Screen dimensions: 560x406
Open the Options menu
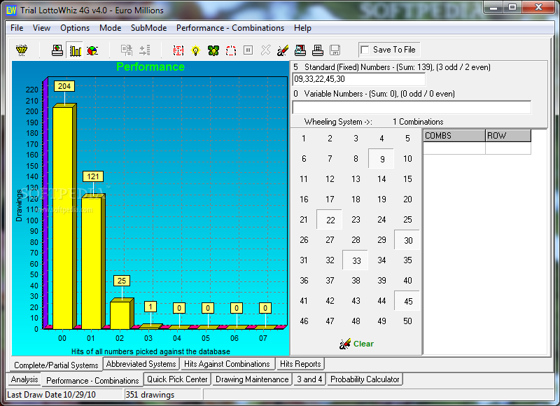pos(75,28)
